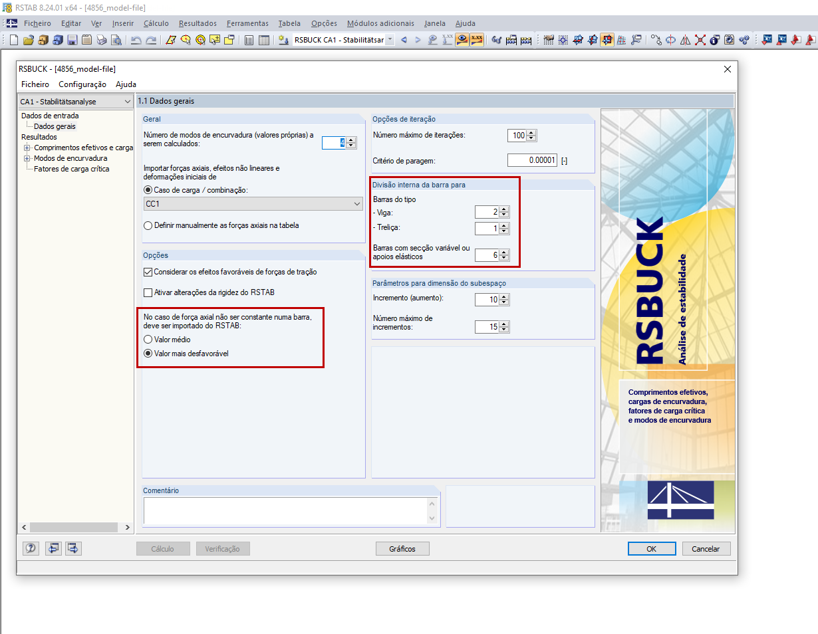818x634 pixels.
Task: Click the Verificação button
Action: (x=223, y=549)
